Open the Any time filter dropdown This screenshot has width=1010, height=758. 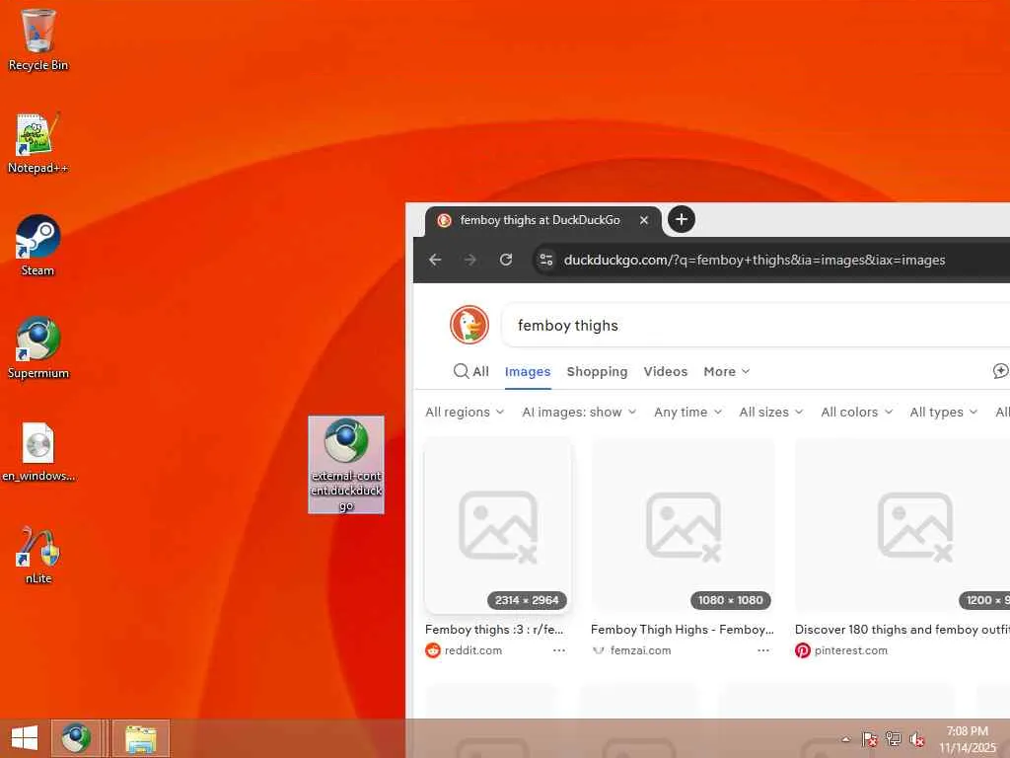687,412
